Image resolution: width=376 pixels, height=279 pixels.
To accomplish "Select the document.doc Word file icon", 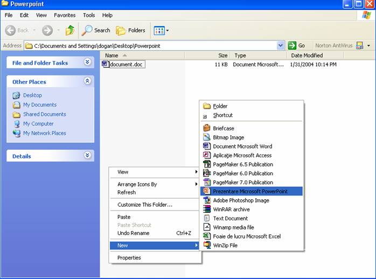I will (105, 64).
